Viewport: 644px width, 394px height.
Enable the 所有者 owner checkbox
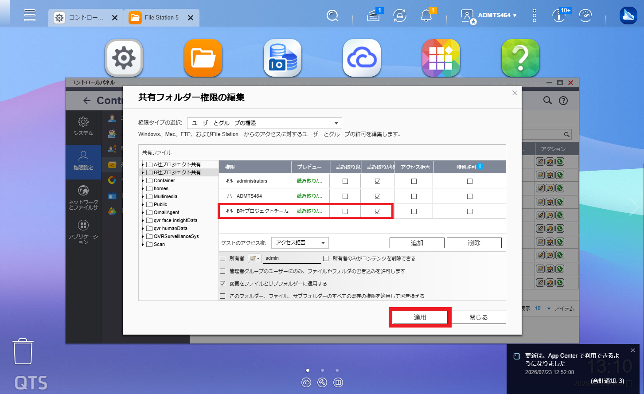[222, 258]
